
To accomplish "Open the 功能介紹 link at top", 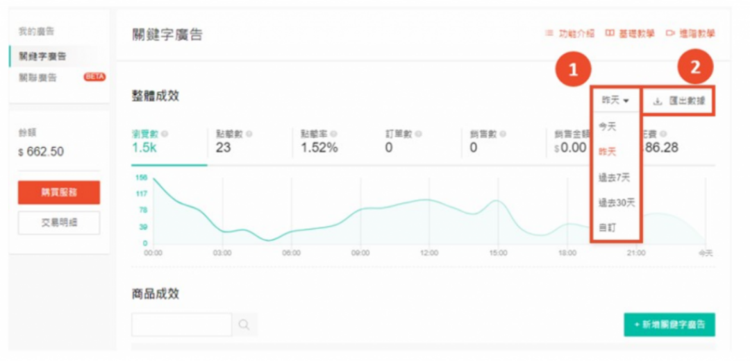I will coord(570,33).
